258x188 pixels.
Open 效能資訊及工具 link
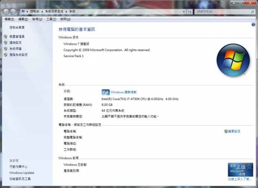click(20, 179)
